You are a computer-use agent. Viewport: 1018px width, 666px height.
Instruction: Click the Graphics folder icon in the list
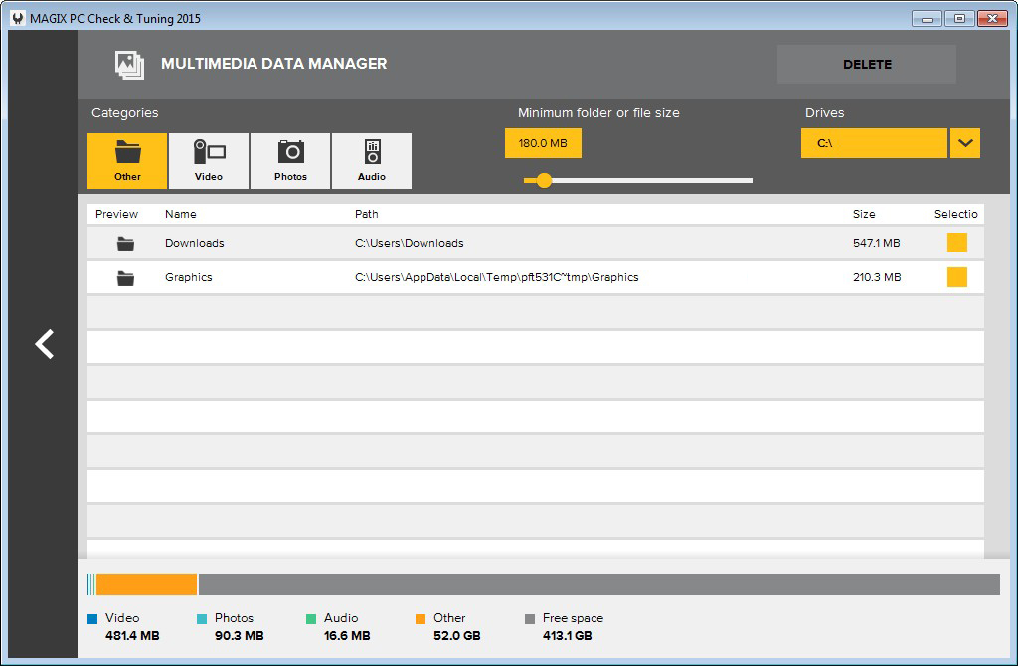[124, 277]
